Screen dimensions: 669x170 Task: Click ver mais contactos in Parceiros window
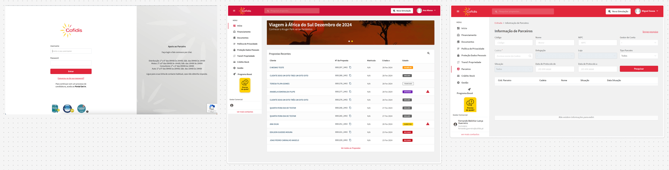point(470,134)
